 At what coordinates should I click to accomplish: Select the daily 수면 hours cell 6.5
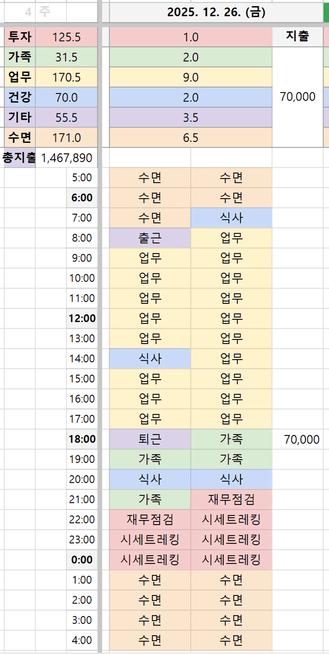coord(191,138)
